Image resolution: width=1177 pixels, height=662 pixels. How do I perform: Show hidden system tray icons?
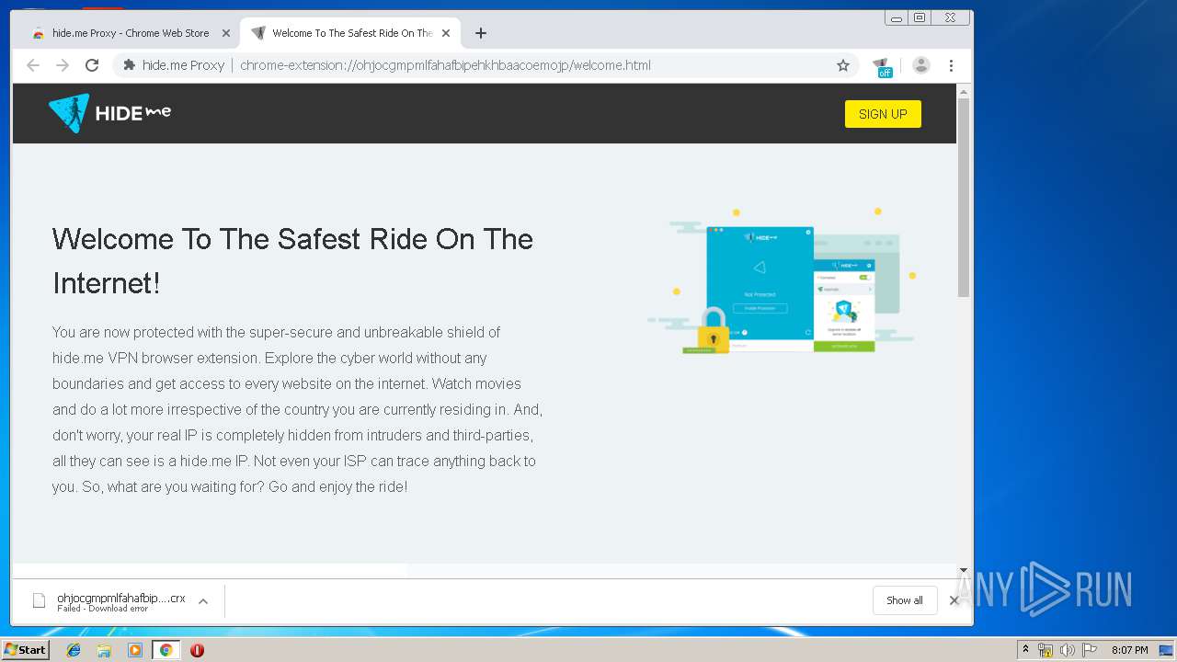(x=1025, y=650)
